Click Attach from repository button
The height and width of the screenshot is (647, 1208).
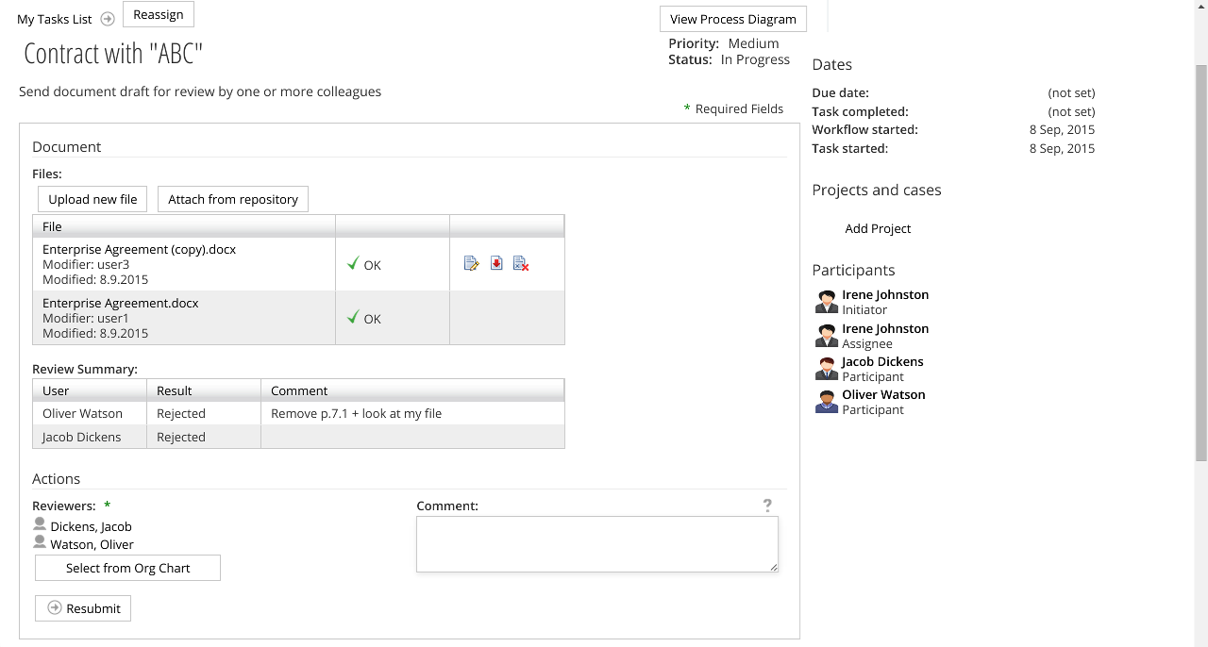[x=233, y=199]
